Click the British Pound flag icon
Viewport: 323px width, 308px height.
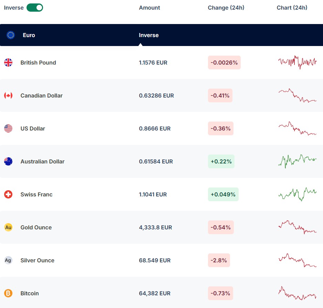(x=8, y=62)
